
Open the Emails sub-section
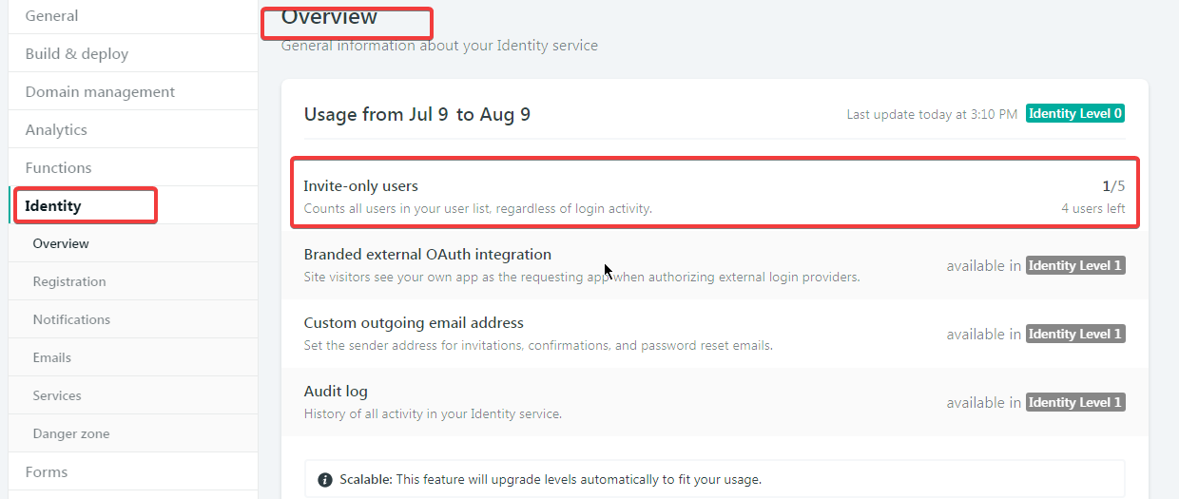coord(52,358)
